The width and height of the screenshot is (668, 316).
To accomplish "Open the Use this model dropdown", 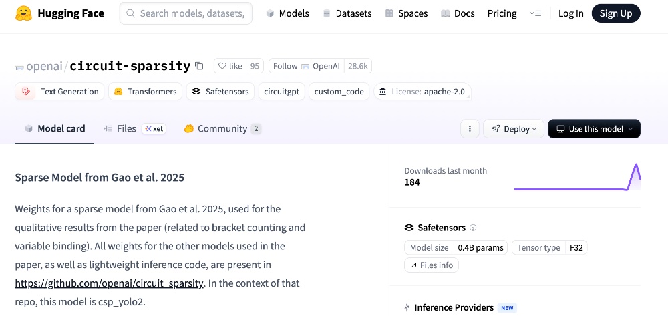I will pyautogui.click(x=594, y=129).
